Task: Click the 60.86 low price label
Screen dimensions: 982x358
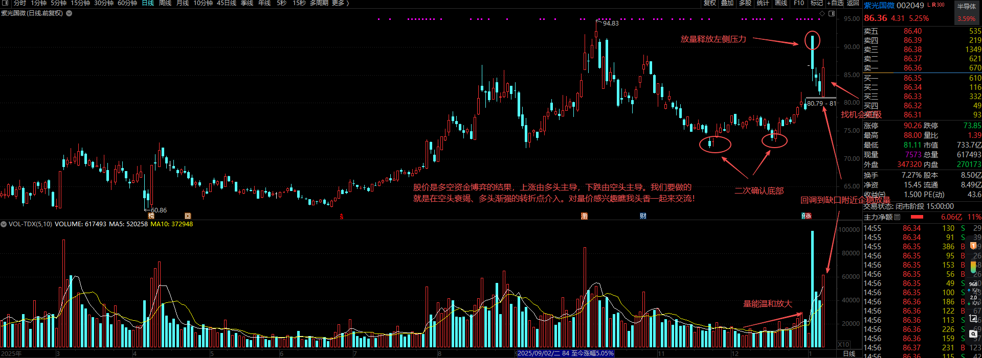Action: pos(159,210)
